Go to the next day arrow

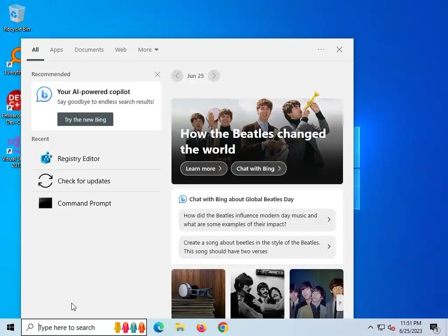click(214, 76)
